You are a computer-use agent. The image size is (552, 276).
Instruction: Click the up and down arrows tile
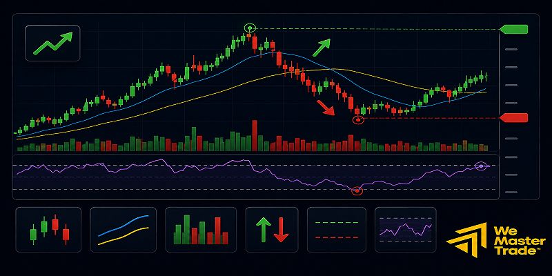272,230
